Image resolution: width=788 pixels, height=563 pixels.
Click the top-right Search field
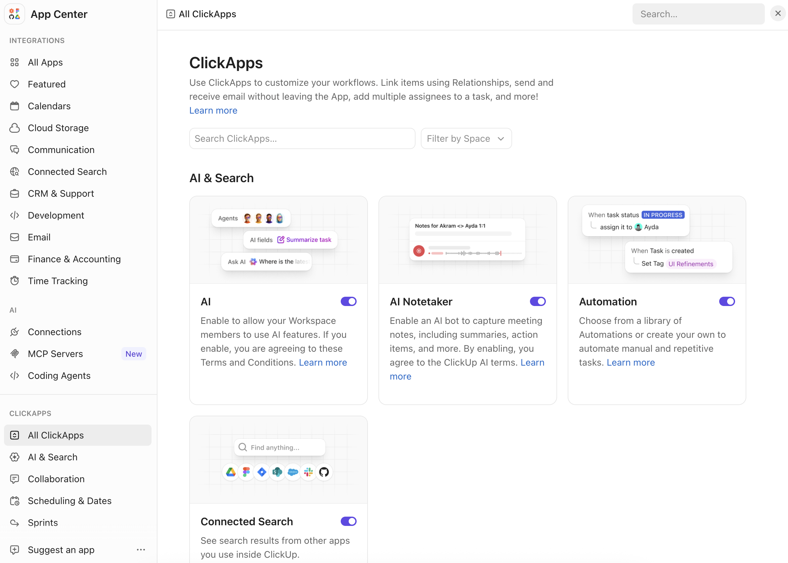click(x=698, y=14)
